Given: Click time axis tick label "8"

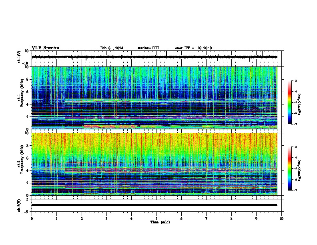Looking at the screenshot, I should click(x=231, y=219).
